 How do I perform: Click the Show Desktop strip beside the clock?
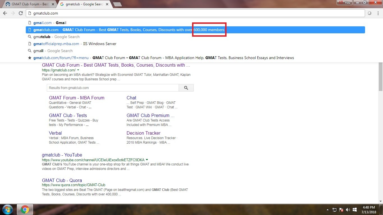(381, 210)
